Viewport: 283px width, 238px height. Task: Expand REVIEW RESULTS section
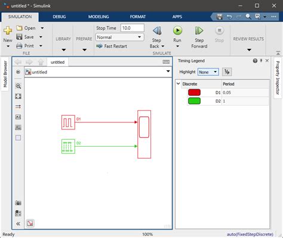pyautogui.click(x=249, y=50)
